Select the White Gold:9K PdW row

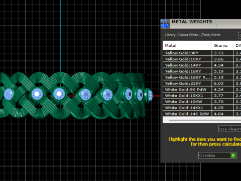(202, 89)
